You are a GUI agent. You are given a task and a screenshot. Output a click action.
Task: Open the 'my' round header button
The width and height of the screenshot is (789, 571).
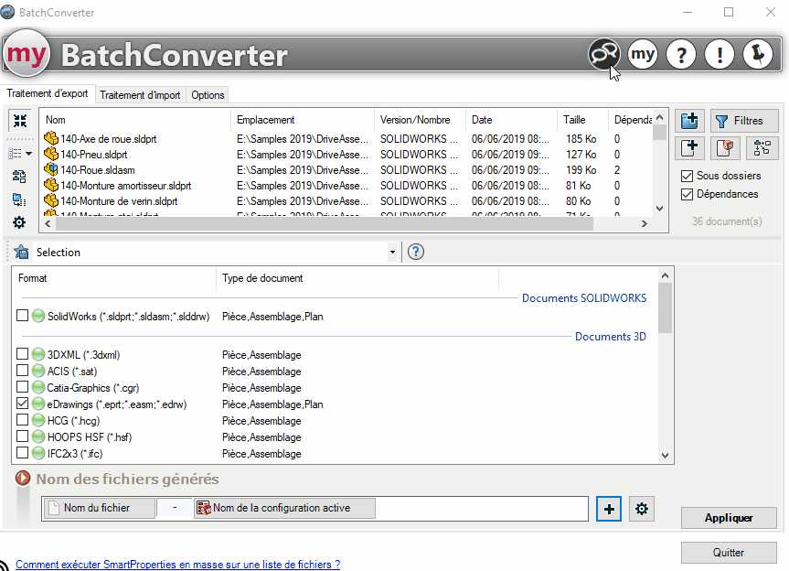coord(643,54)
